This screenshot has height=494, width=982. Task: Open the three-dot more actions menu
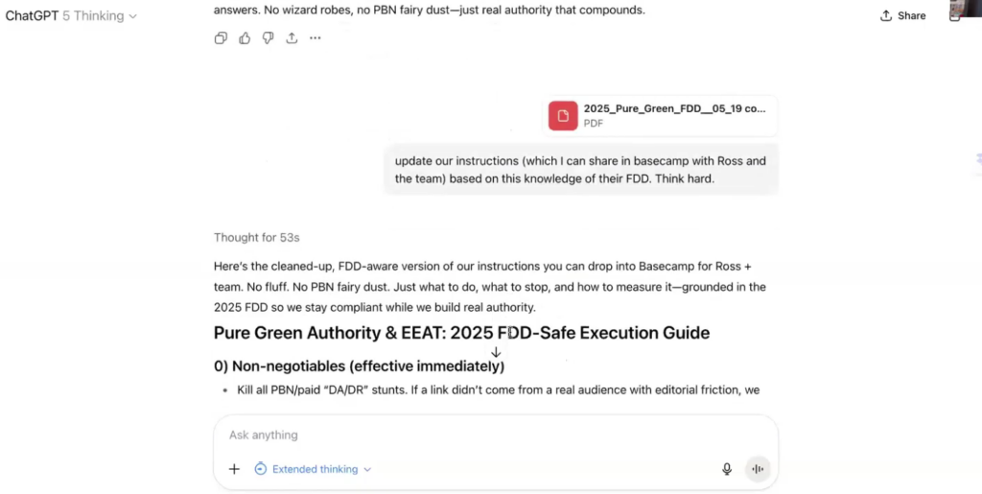(x=316, y=38)
